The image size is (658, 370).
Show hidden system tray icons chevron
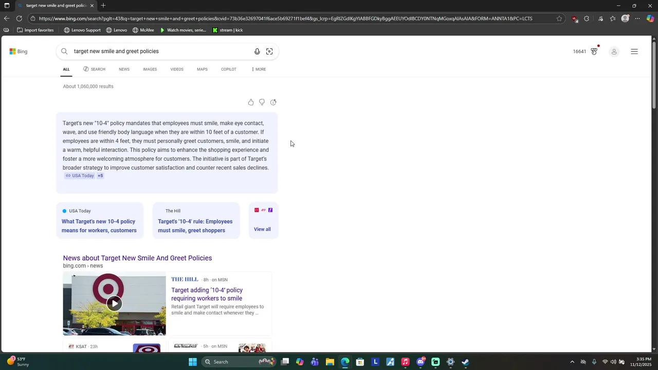(572, 362)
